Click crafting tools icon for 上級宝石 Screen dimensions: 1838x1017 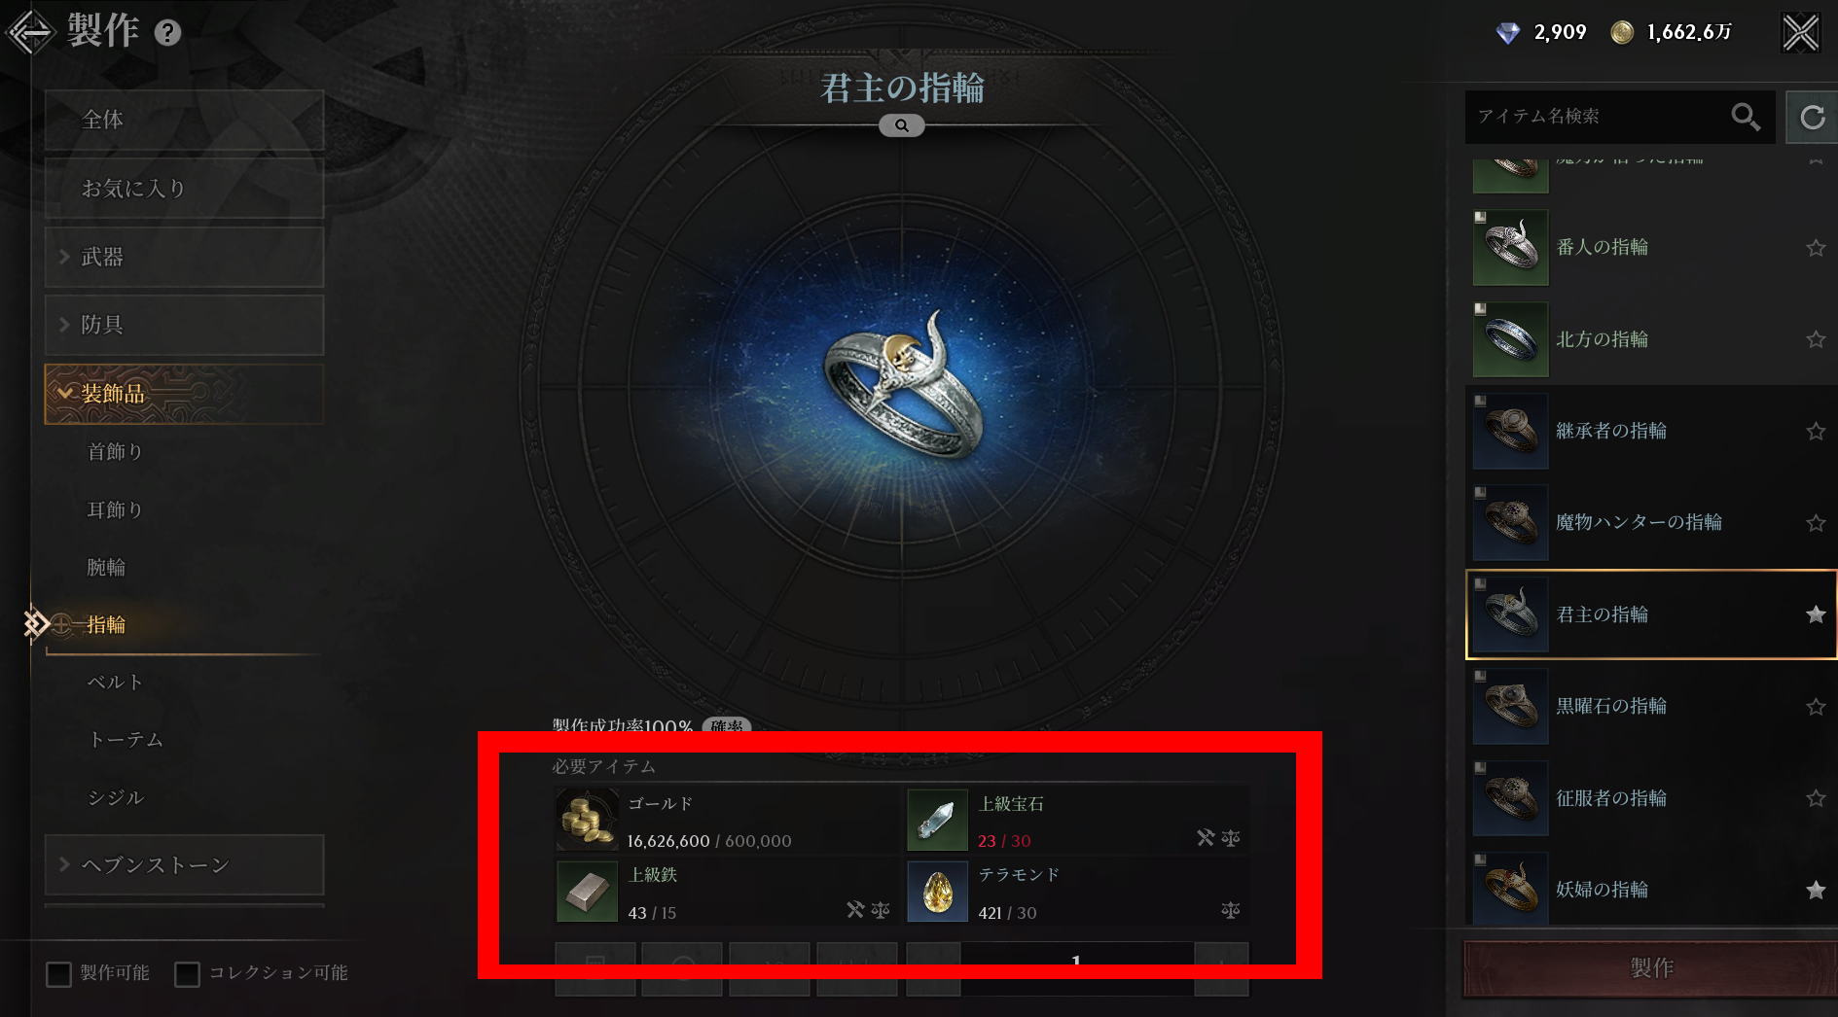click(x=1206, y=838)
